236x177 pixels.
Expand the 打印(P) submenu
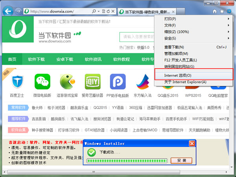coord(194,19)
